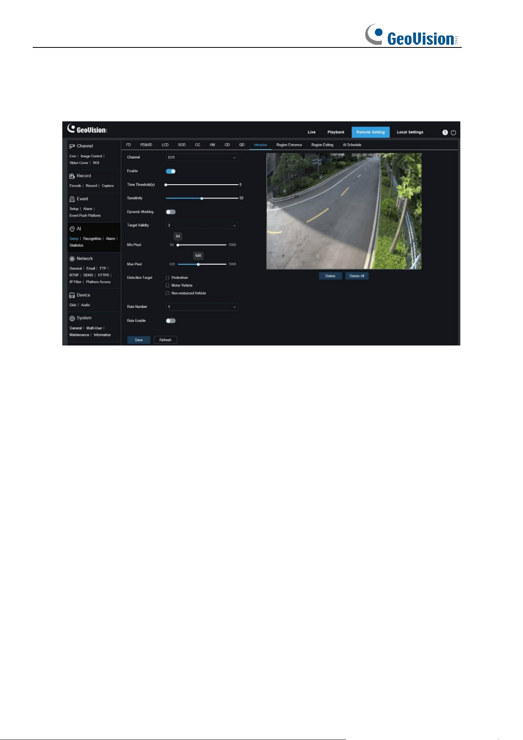Viewport: 523px width, 740px height.
Task: Check the Motor Vehicle checkbox
Action: tap(167, 285)
